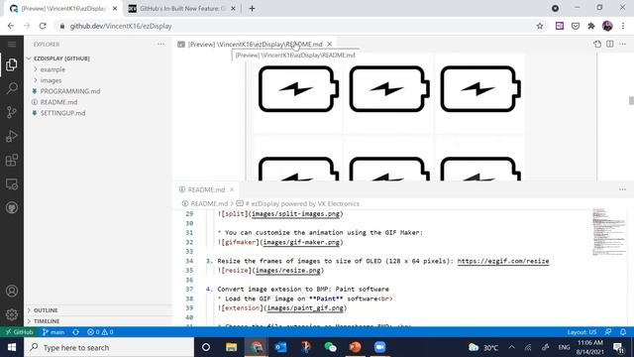634x357 pixels.
Task: Switch to the first Chrome tab VincentK16/ezDisplay
Action: (63, 9)
